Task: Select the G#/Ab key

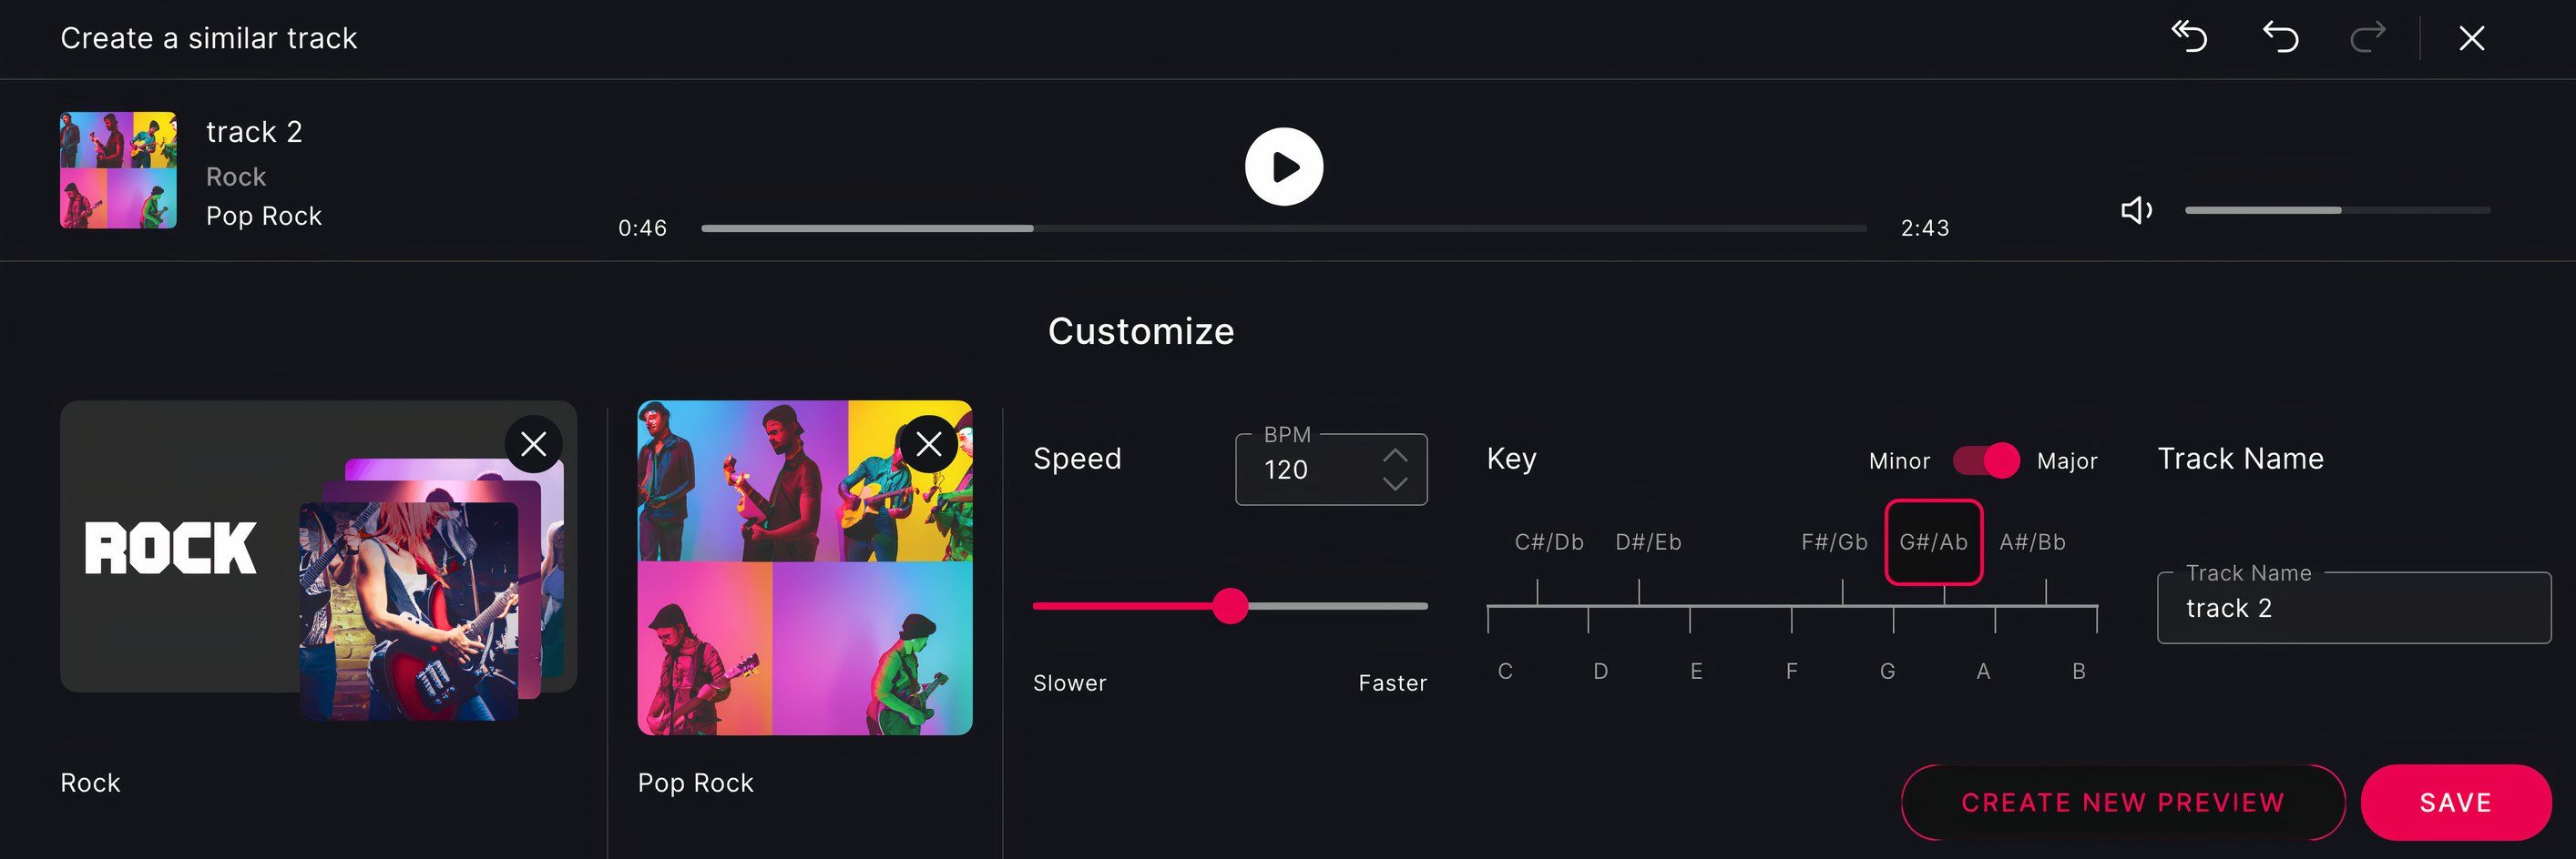Action: 1933,542
